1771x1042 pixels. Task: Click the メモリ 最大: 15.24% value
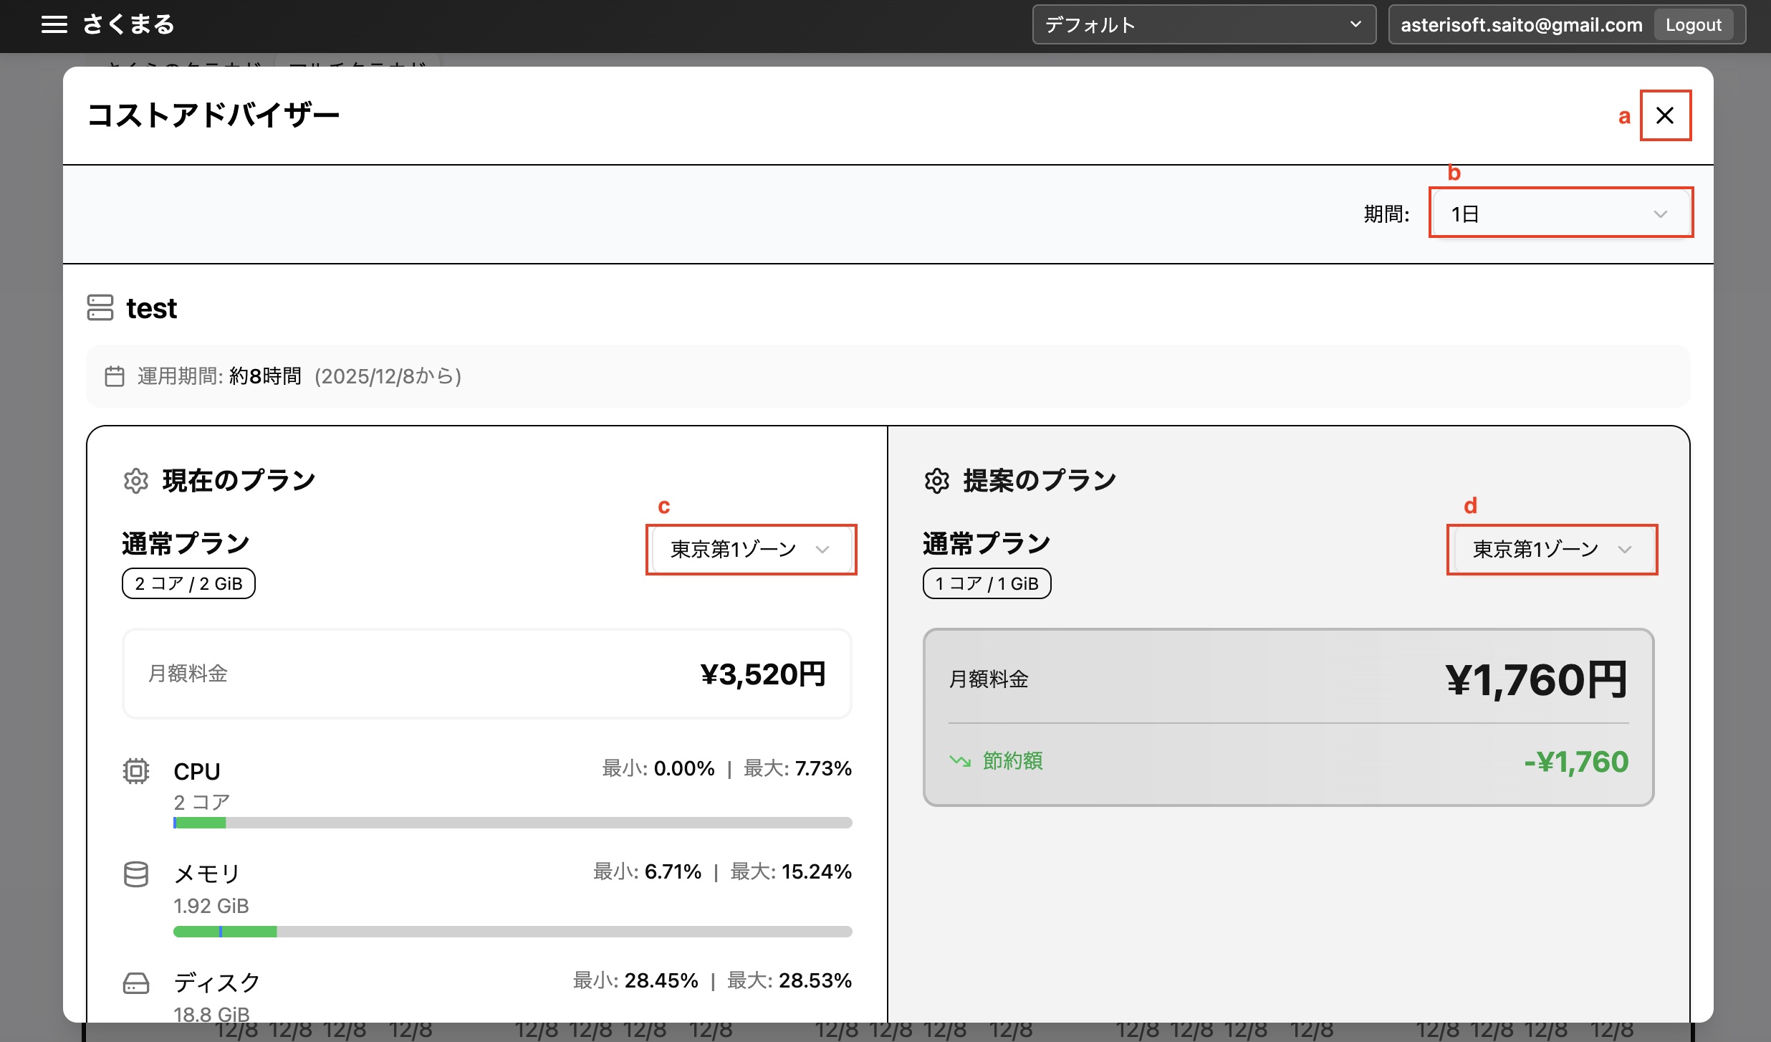[791, 872]
